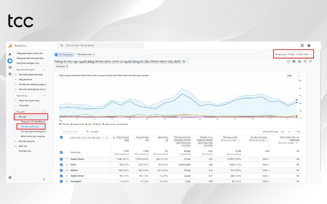Screen dimensions: 327x204
Task: Click the share report icon
Action: tap(305, 62)
